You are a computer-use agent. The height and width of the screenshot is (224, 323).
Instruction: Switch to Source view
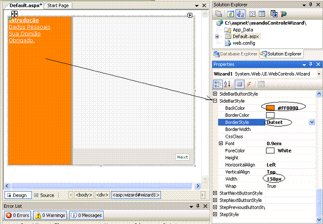(x=45, y=195)
